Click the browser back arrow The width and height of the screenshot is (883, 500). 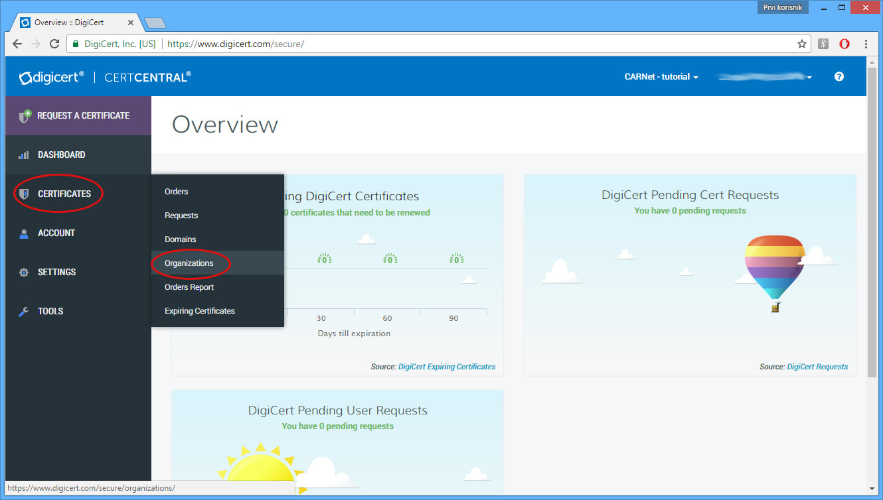[17, 44]
